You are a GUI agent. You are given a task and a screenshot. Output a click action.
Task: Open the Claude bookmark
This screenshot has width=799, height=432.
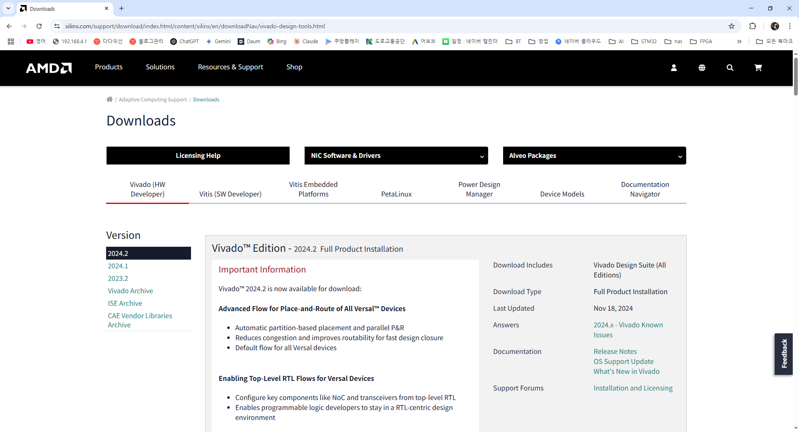click(x=306, y=42)
